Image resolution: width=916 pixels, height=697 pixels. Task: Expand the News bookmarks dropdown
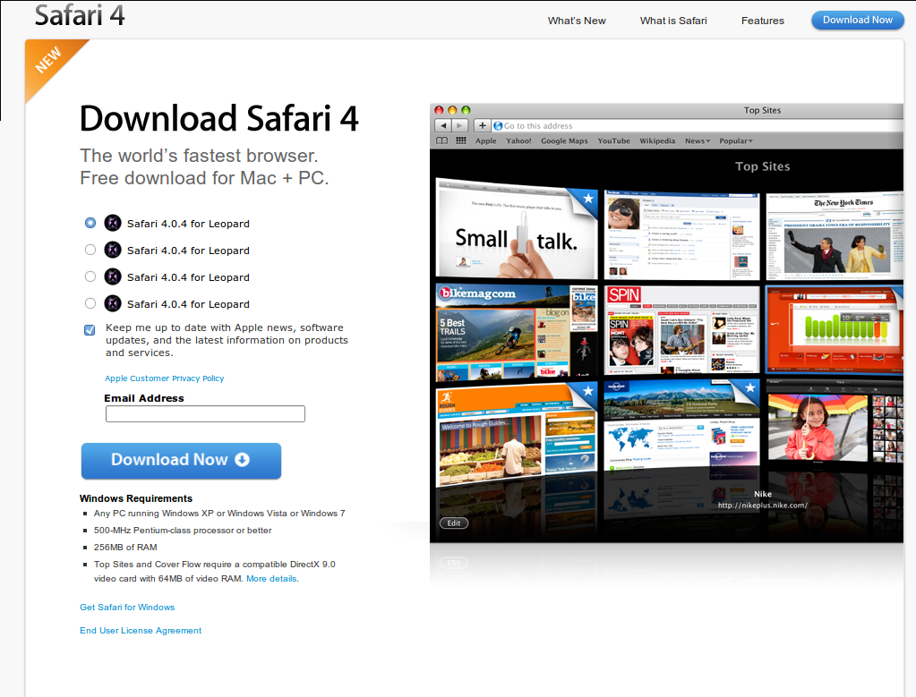(x=698, y=140)
